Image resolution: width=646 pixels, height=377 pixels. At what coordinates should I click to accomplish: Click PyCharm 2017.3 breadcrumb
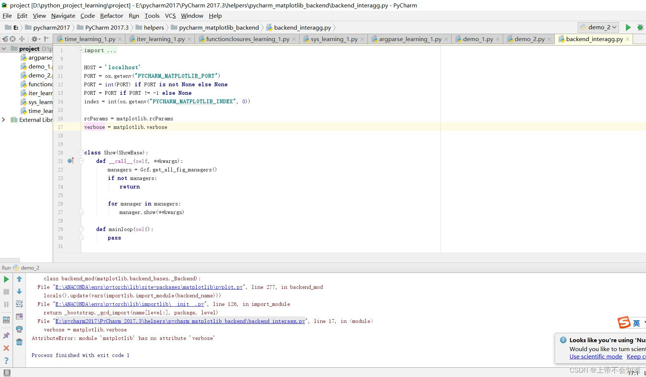coord(103,27)
